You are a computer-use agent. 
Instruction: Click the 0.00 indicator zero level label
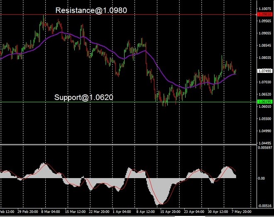click(x=261, y=178)
